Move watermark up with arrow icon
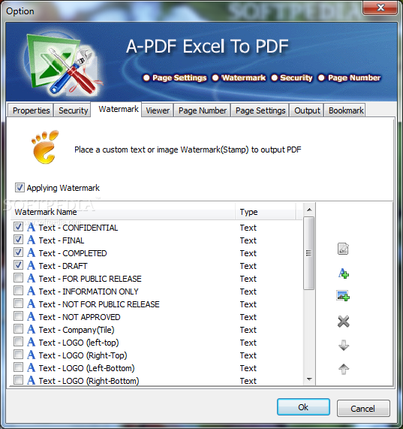The width and height of the screenshot is (403, 429). coord(344,369)
